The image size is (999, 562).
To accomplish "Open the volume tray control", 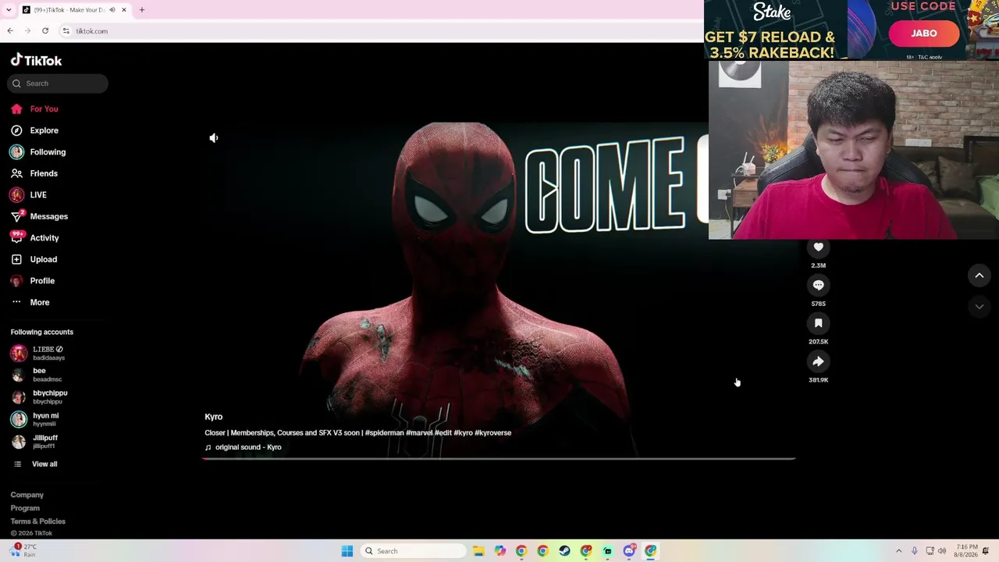I will point(942,551).
